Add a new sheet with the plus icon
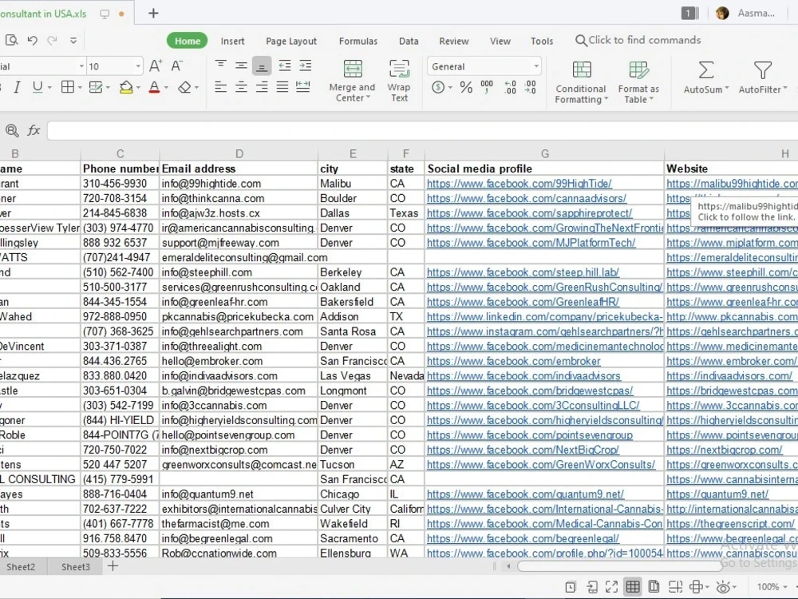Image resolution: width=798 pixels, height=599 pixels. 113,566
